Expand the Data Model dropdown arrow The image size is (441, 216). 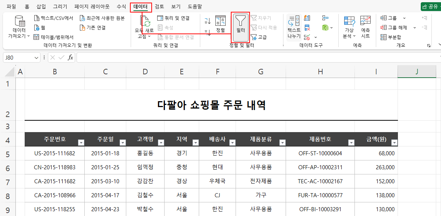tap(332, 28)
